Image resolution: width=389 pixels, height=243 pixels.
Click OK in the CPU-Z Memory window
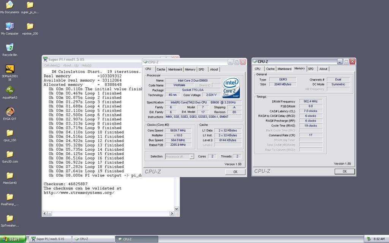click(x=345, y=171)
